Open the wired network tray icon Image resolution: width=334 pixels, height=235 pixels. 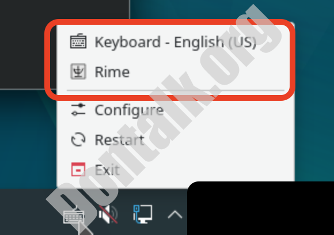142,214
